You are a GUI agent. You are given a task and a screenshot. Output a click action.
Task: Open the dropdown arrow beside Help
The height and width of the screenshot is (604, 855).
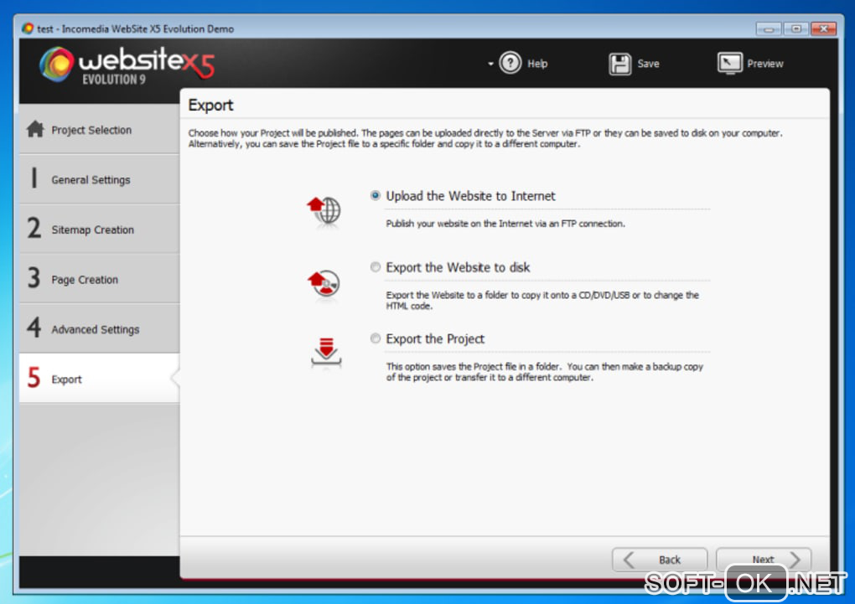(490, 64)
